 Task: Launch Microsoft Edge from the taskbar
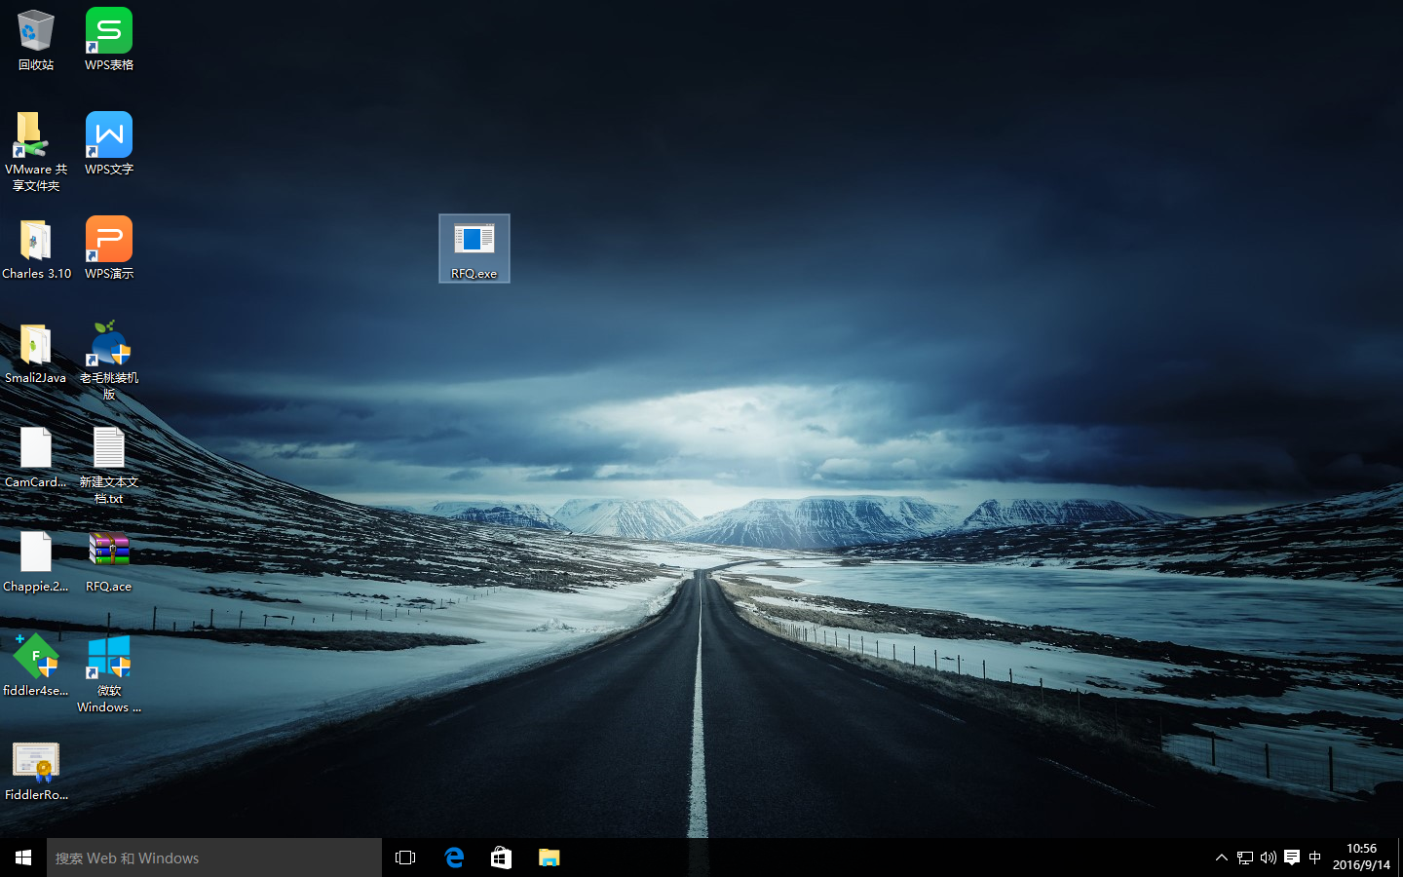(x=454, y=858)
